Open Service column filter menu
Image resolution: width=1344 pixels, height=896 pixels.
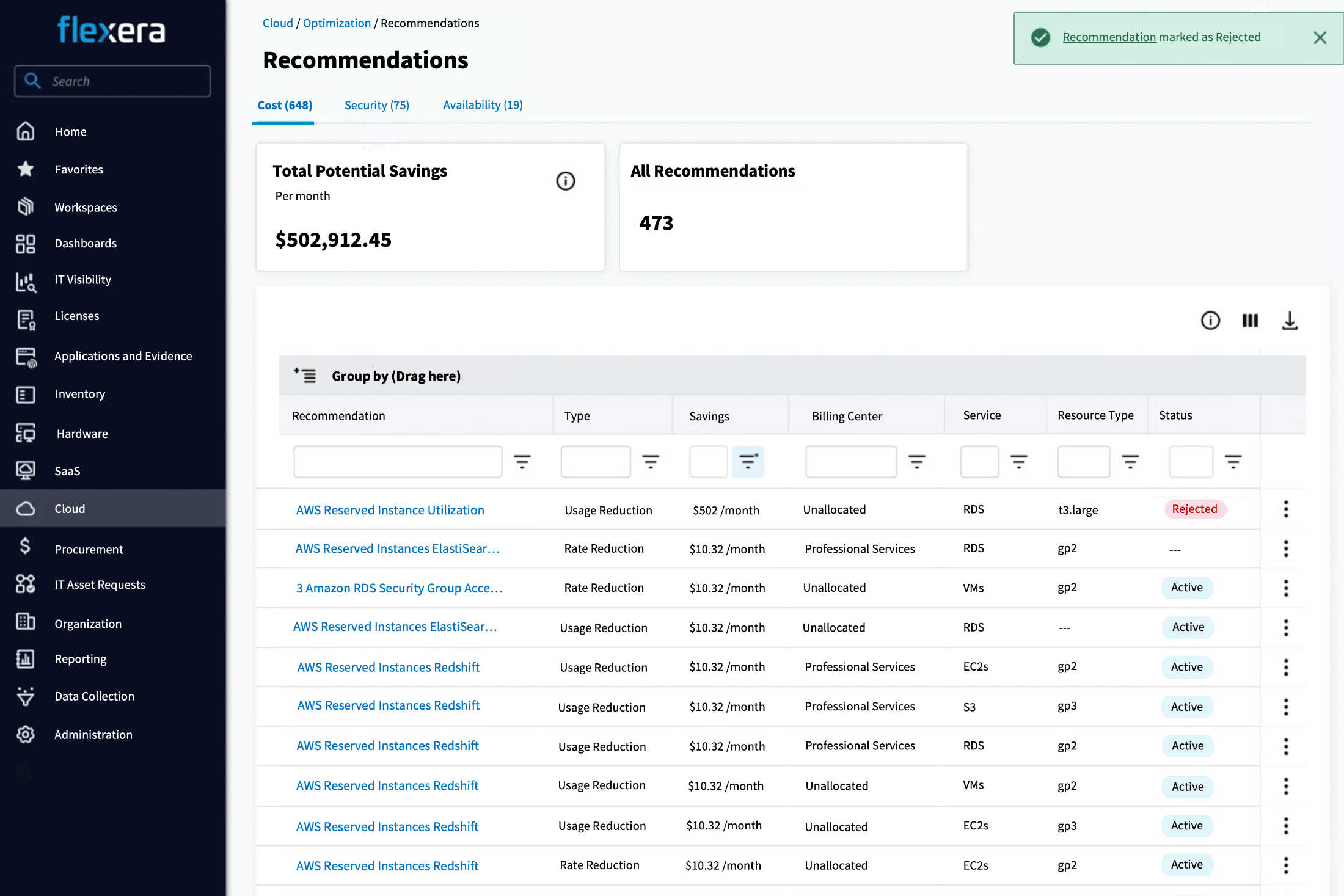click(1019, 461)
